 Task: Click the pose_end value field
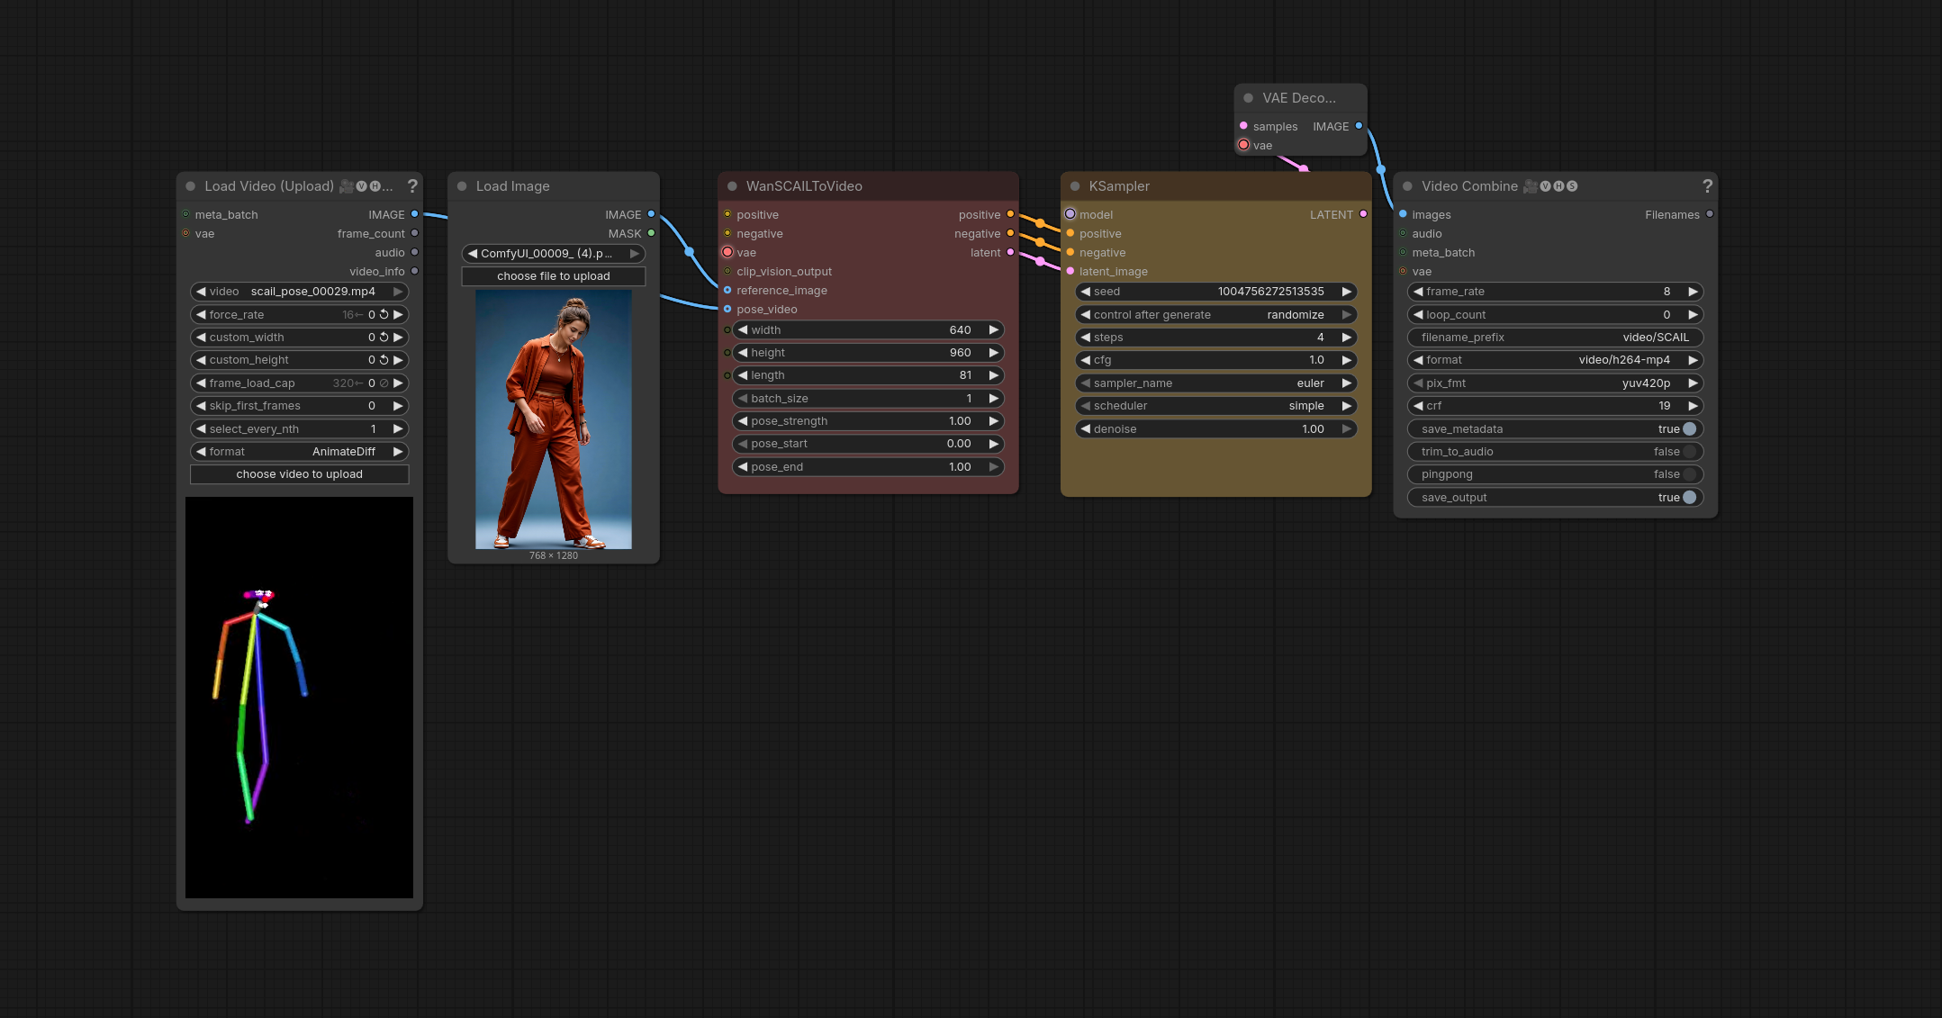coord(868,467)
